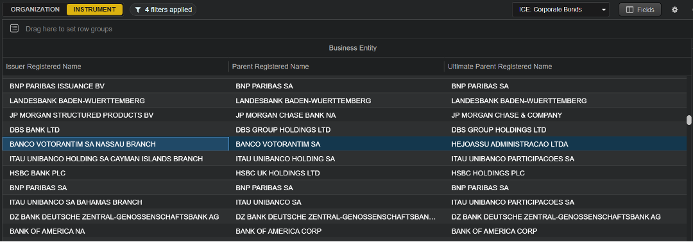Click Ultimate Parent Registered Name header
Viewport: 693px width, 242px height.
click(500, 67)
